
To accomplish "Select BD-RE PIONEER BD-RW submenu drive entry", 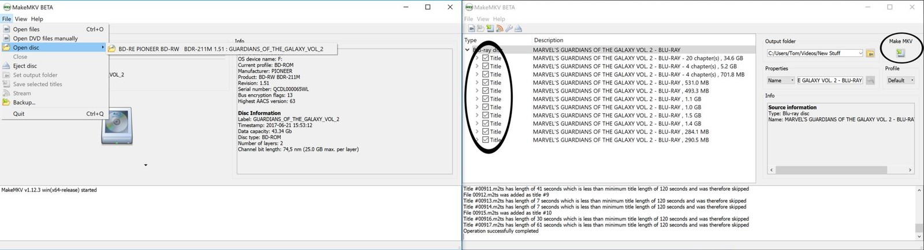I will (222, 49).
